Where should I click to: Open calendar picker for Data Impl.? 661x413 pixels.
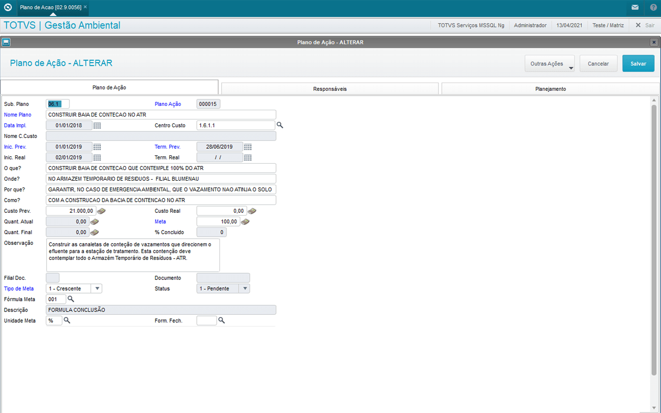[x=97, y=125]
